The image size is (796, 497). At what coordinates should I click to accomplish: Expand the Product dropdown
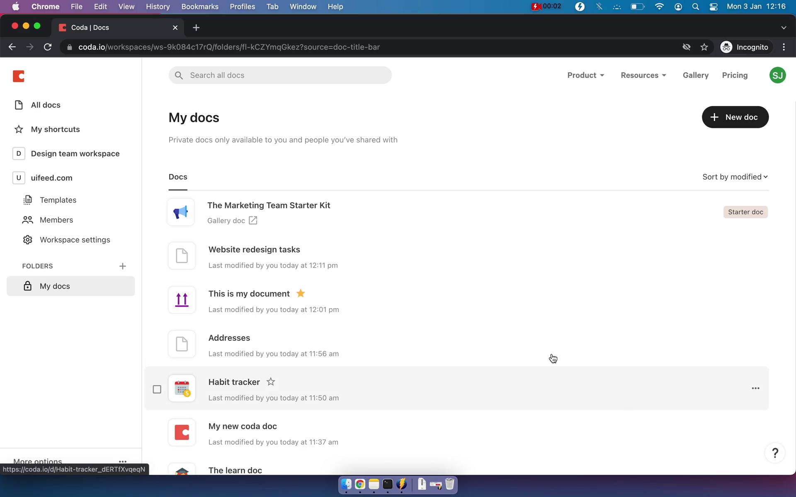coord(586,75)
